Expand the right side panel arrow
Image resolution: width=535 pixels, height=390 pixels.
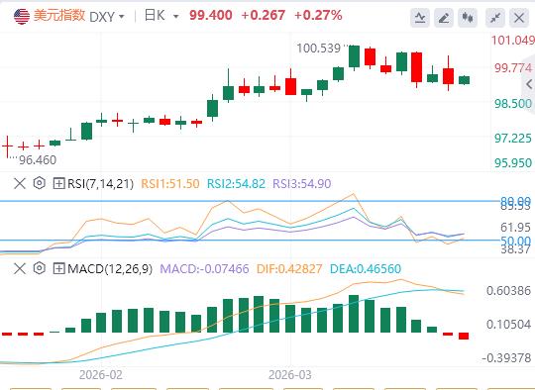pyautogui.click(x=529, y=83)
